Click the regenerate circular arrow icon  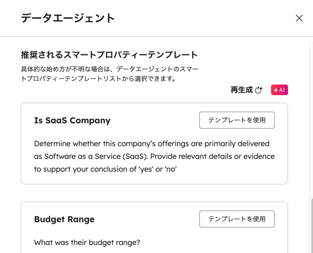[259, 90]
